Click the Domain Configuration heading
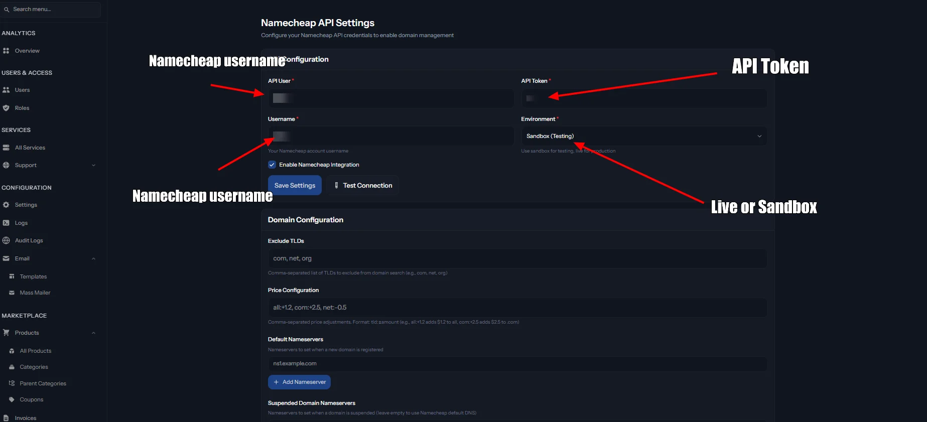Image resolution: width=927 pixels, height=422 pixels. [306, 220]
